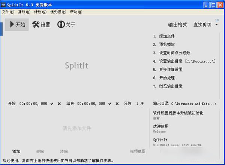
Task: Open the 优先级(P) menu
Action: tap(58, 12)
